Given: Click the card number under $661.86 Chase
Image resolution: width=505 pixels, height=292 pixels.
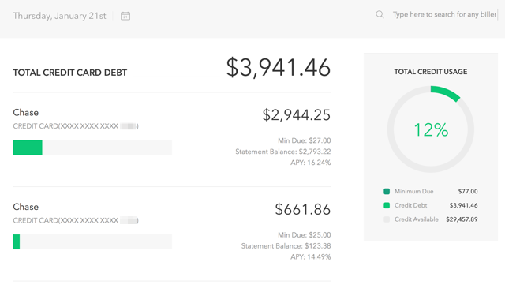Looking at the screenshot, I should click(x=76, y=220).
